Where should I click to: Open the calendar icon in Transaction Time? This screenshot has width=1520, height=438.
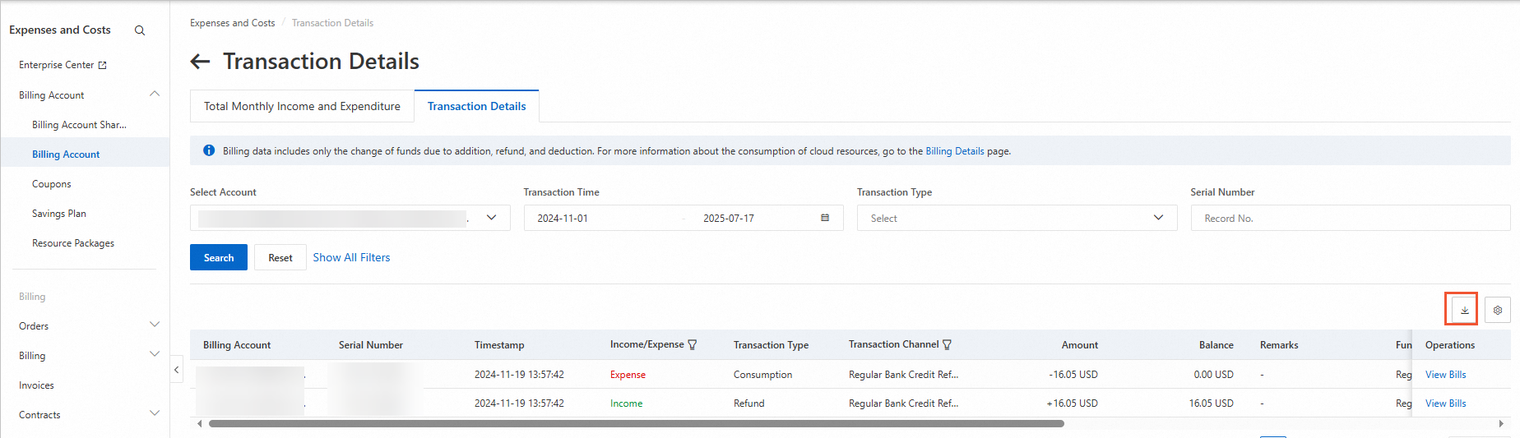point(825,218)
